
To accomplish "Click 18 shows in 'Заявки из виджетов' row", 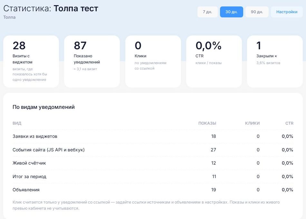I will 214,136.
